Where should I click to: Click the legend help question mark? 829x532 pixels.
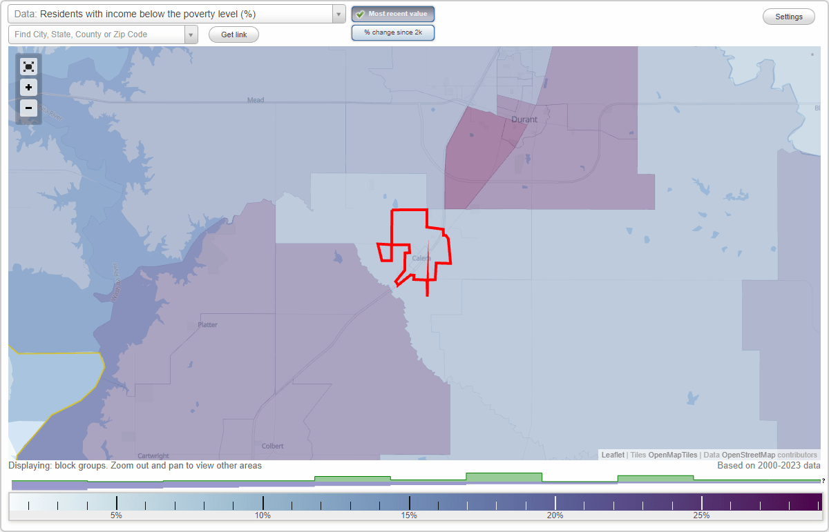pos(824,481)
